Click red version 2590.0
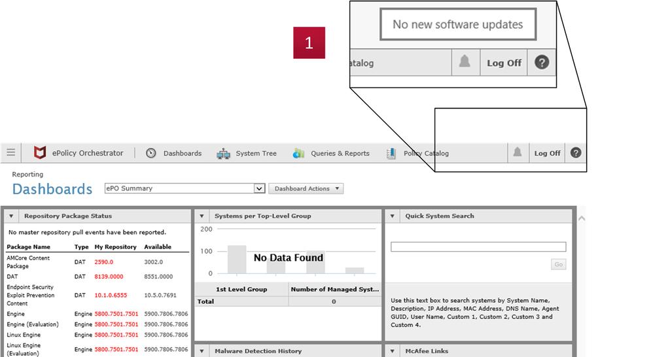This screenshot has width=670, height=357. click(x=104, y=262)
